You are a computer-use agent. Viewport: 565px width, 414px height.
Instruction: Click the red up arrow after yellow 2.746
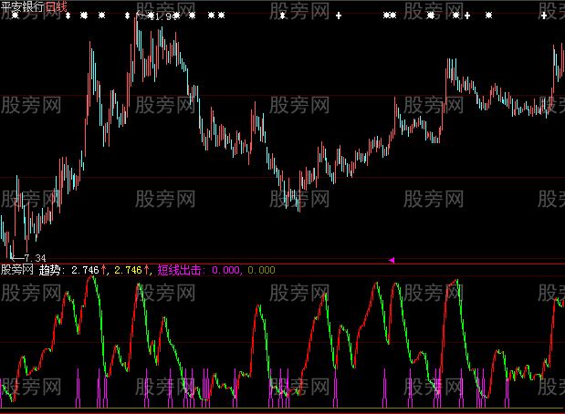pos(147,270)
